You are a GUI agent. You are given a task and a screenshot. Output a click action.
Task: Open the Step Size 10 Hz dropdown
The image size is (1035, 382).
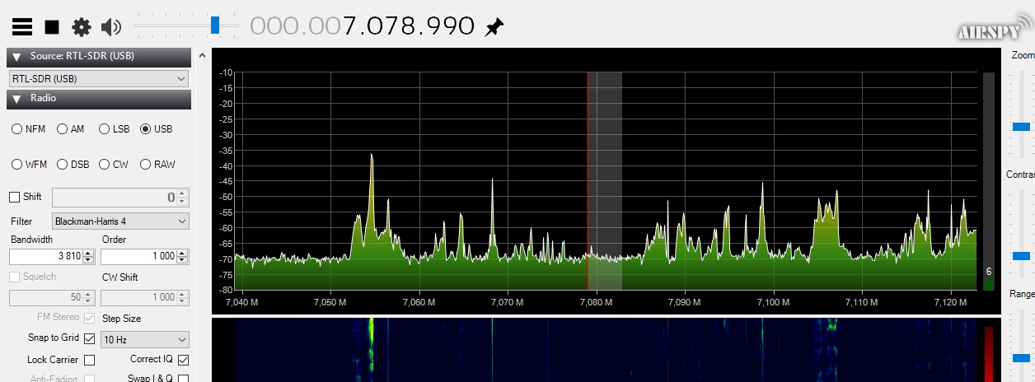tap(144, 339)
